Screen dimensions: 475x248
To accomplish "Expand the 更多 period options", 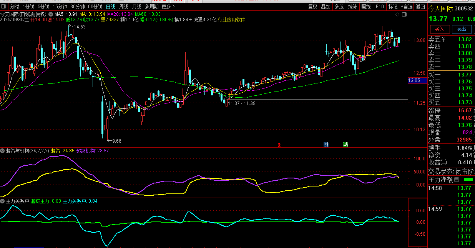I will [168, 7].
